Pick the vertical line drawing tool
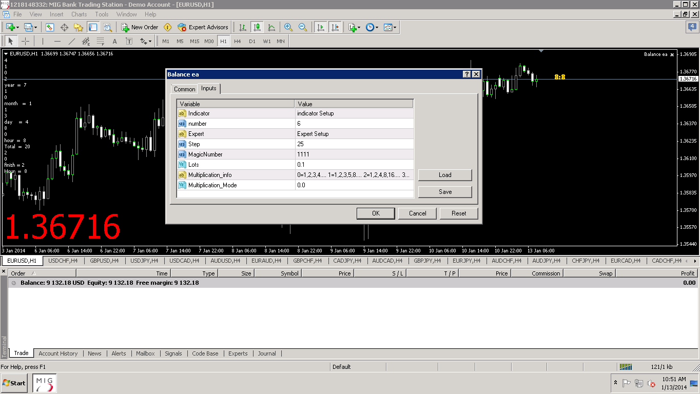This screenshot has width=700, height=394. coord(43,41)
